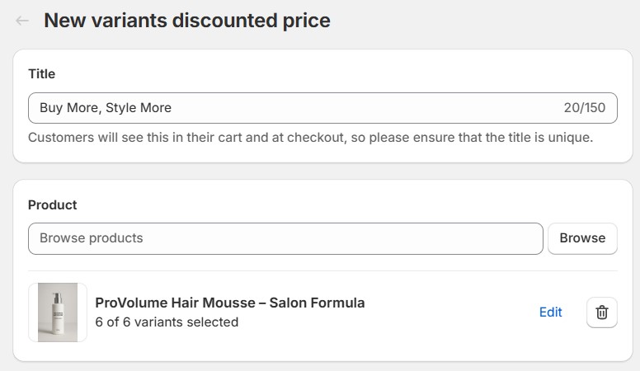
Task: Click the title uniqueness helper text
Action: [310, 138]
